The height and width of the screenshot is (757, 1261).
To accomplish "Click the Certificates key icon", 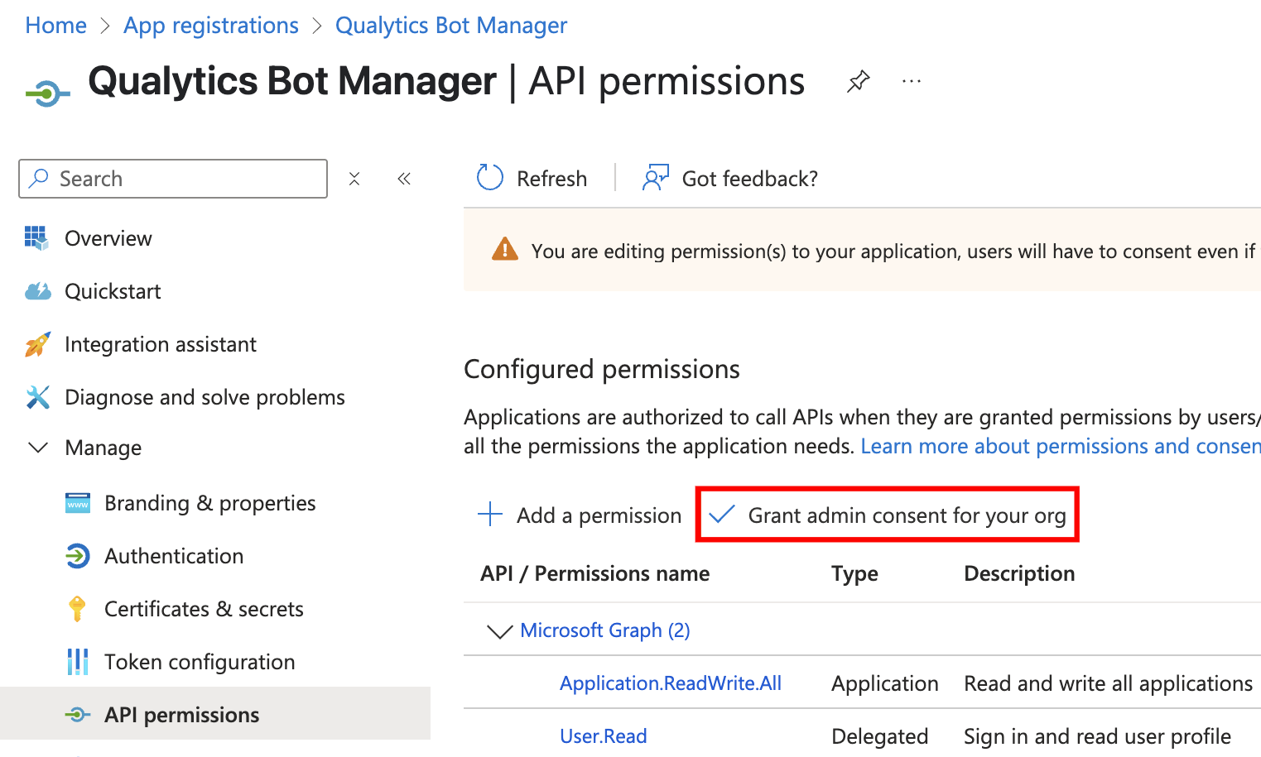I will point(77,609).
